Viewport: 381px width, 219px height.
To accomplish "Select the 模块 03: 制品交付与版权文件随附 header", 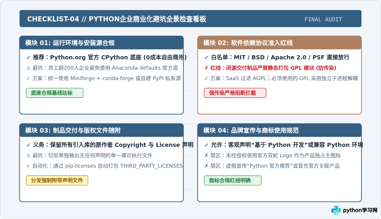I will 102,130.
